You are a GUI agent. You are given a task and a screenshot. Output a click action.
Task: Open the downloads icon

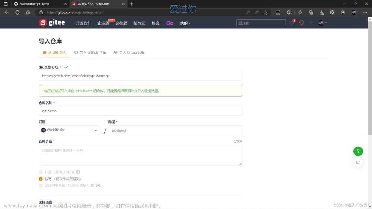pyautogui.click(x=322, y=12)
